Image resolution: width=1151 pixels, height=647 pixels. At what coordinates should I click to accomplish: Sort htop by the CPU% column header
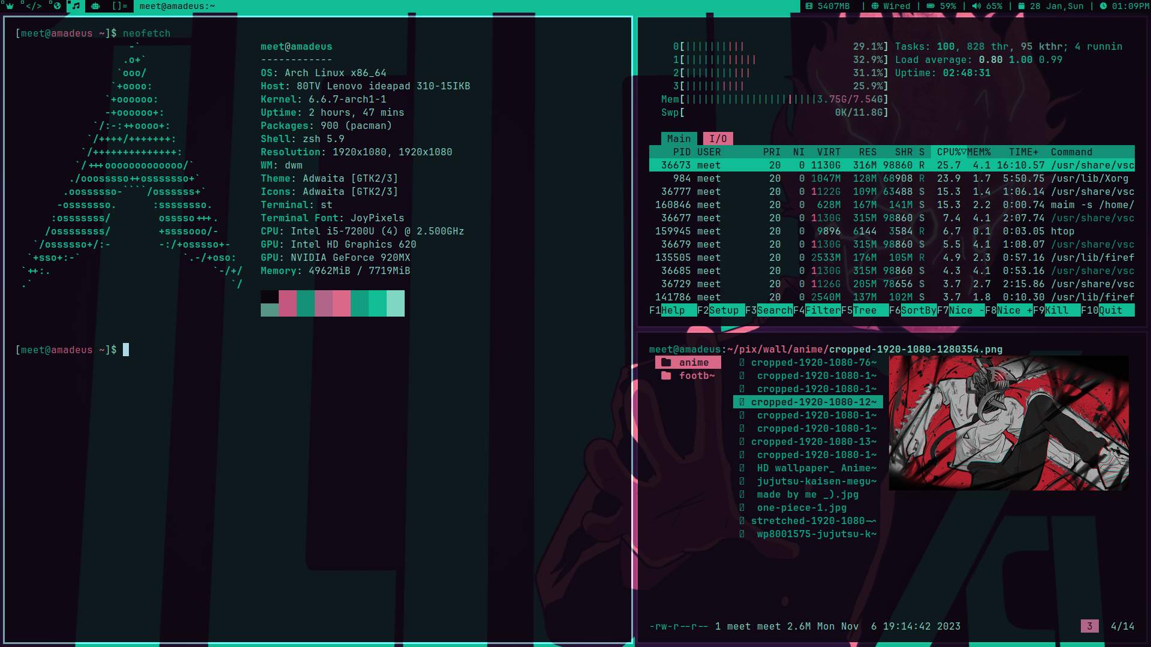[x=948, y=152]
